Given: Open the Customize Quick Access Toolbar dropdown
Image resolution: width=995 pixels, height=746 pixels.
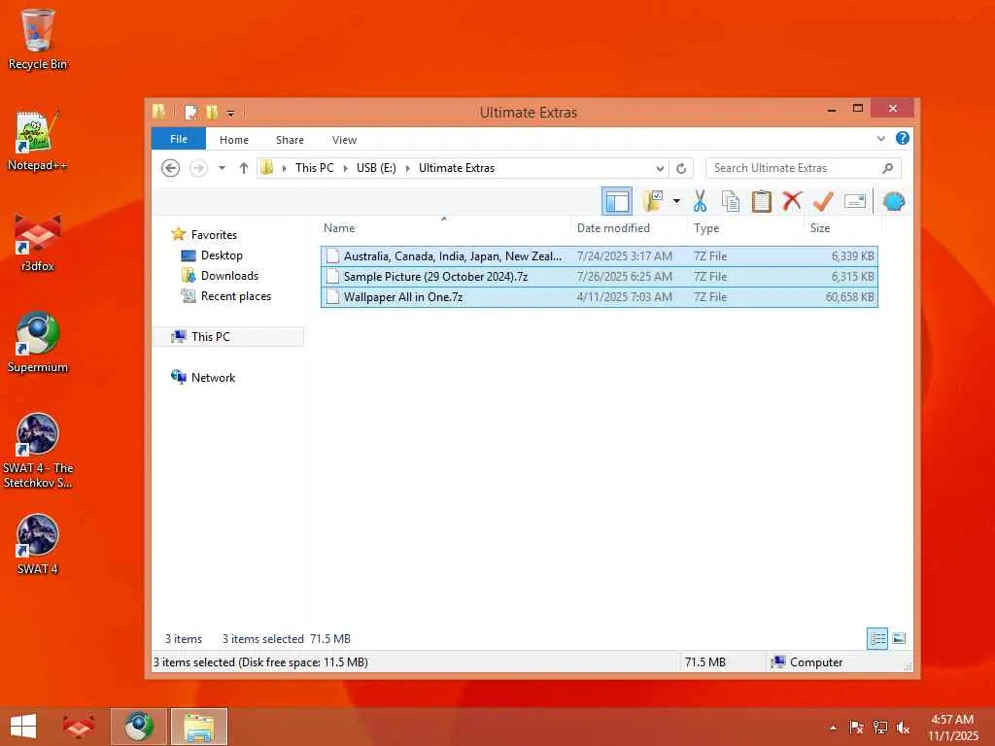Looking at the screenshot, I should 230,113.
